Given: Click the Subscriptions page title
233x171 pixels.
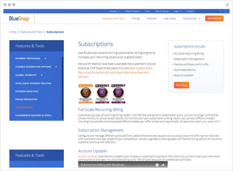Looking at the screenshot, I should [x=96, y=44].
